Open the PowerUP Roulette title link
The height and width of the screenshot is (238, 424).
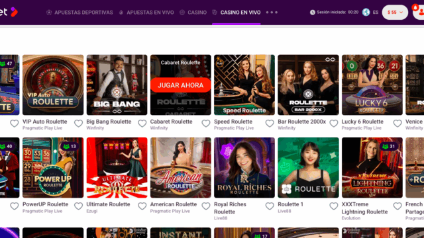(x=46, y=204)
